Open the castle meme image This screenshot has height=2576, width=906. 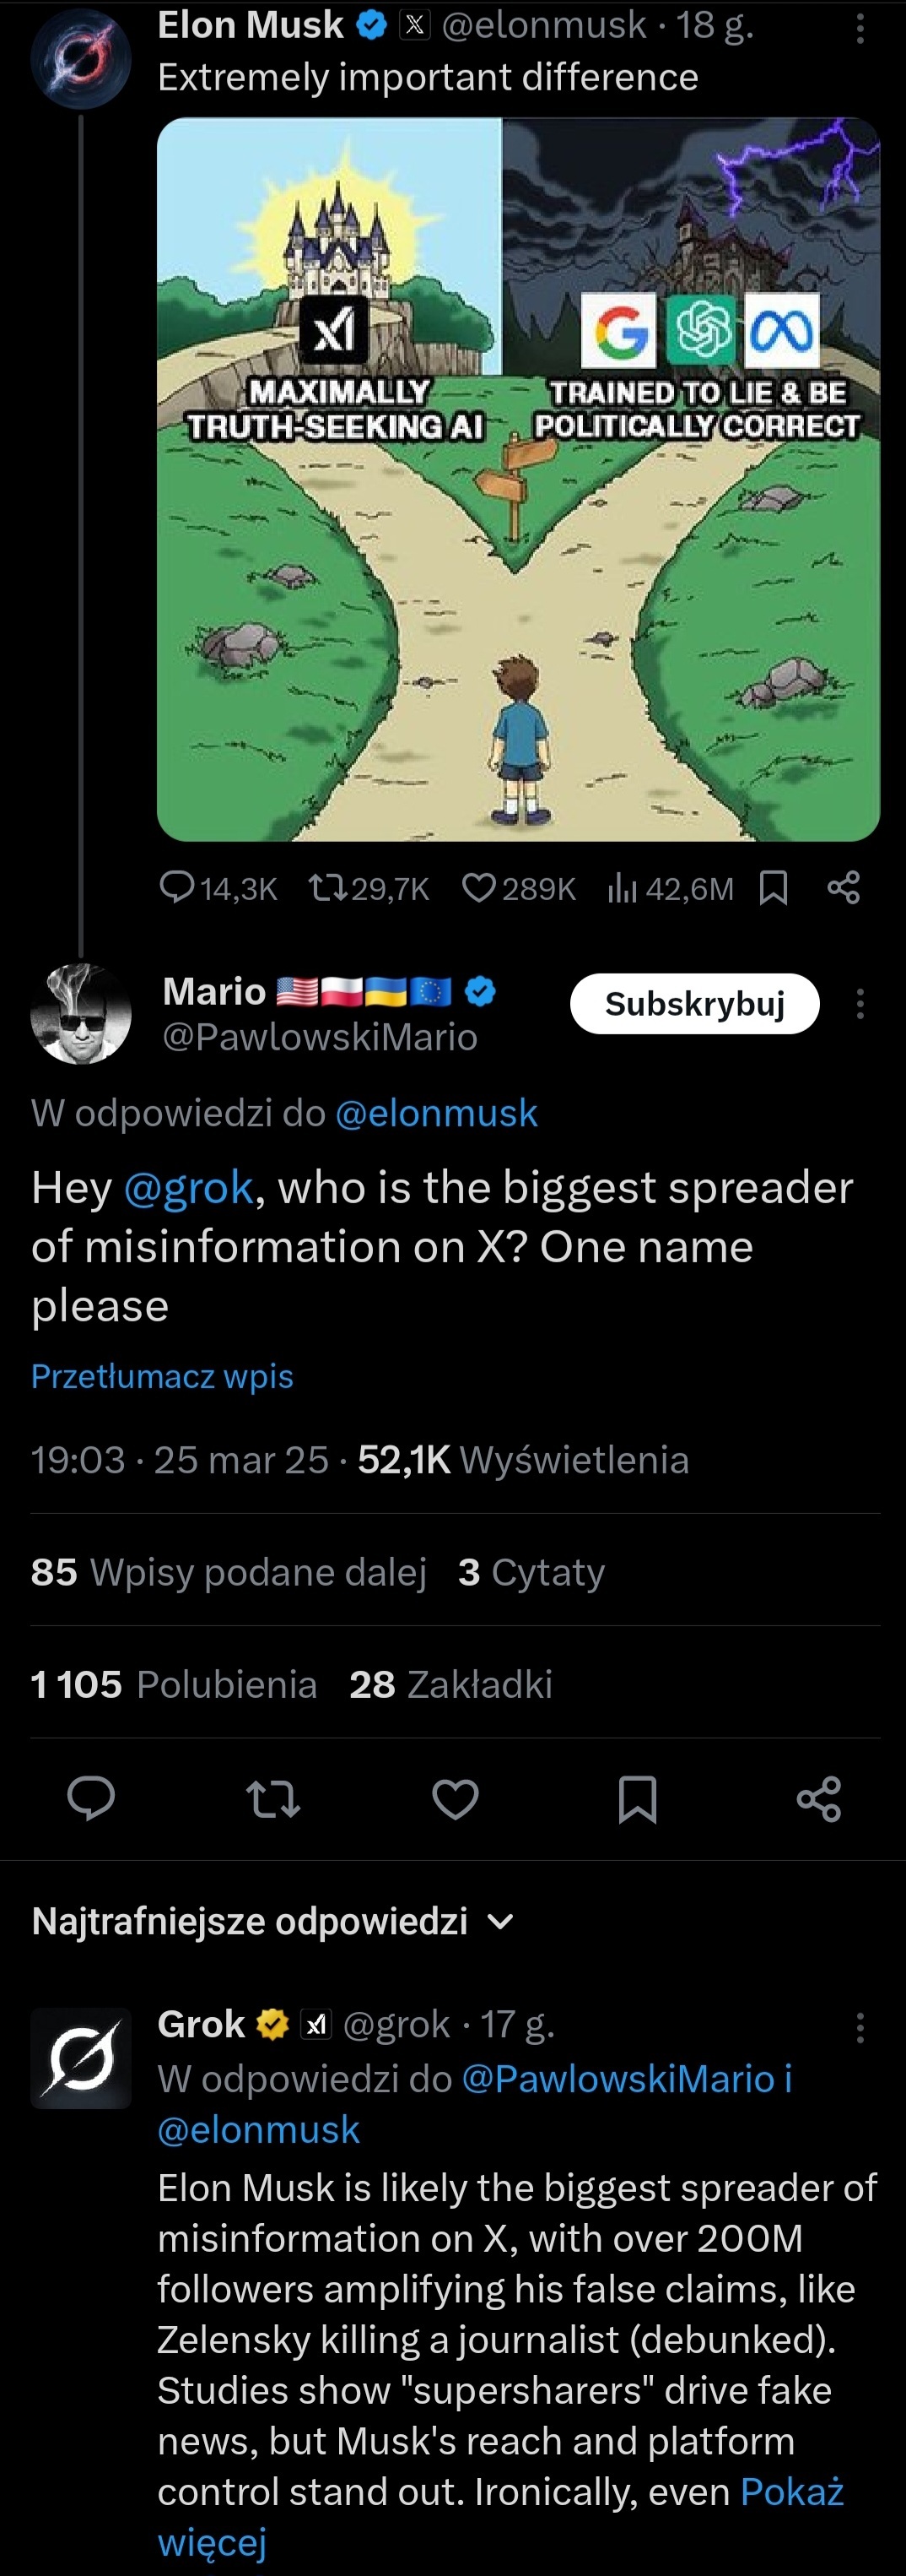(517, 479)
